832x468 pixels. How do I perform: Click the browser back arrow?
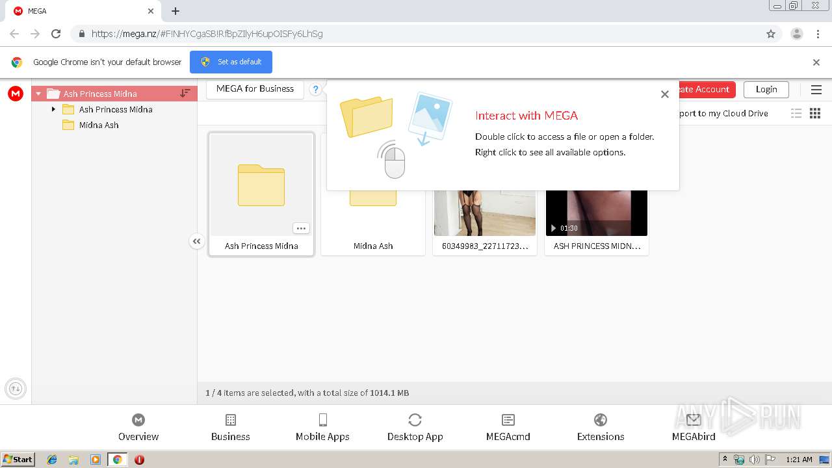[14, 34]
